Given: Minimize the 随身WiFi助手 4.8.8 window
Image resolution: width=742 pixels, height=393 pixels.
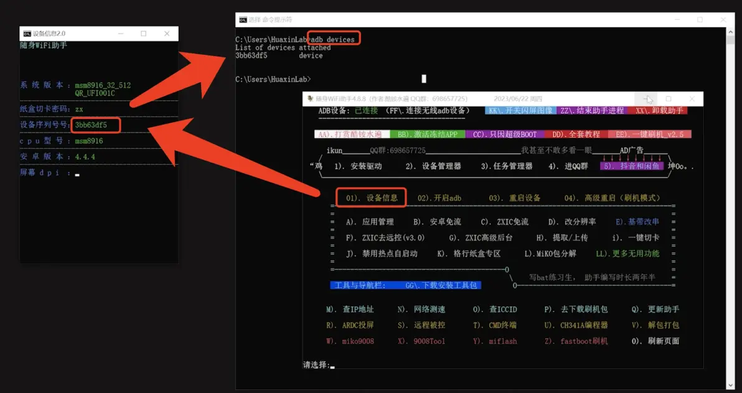Looking at the screenshot, I should [647, 99].
